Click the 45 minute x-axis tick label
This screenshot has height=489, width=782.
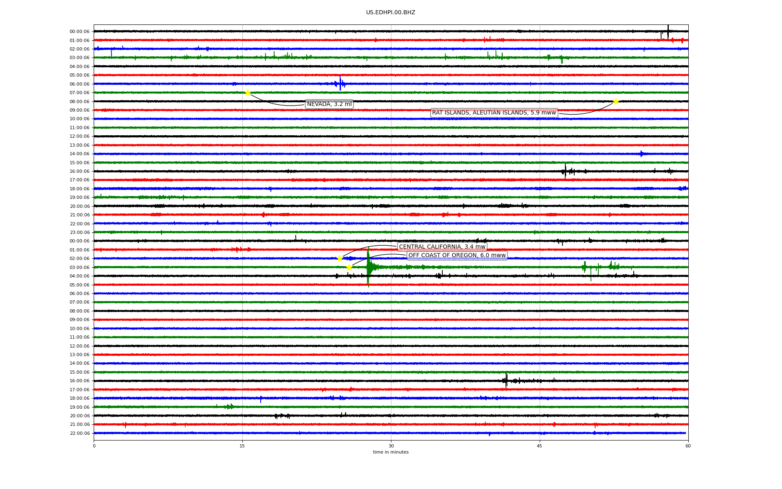point(540,446)
